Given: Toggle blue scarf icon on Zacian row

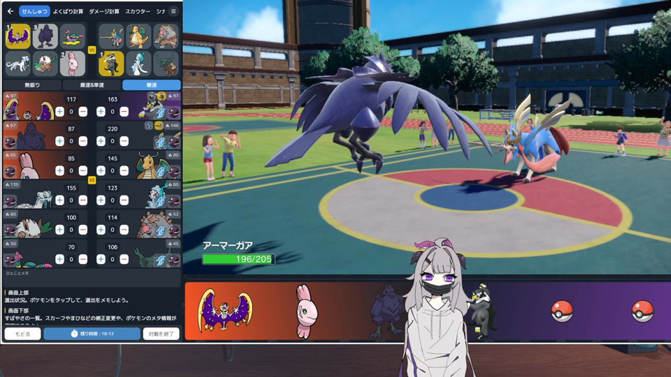Looking at the screenshot, I should tap(161, 142).
